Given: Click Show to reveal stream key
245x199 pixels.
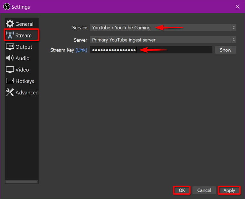Looking at the screenshot, I should point(225,50).
